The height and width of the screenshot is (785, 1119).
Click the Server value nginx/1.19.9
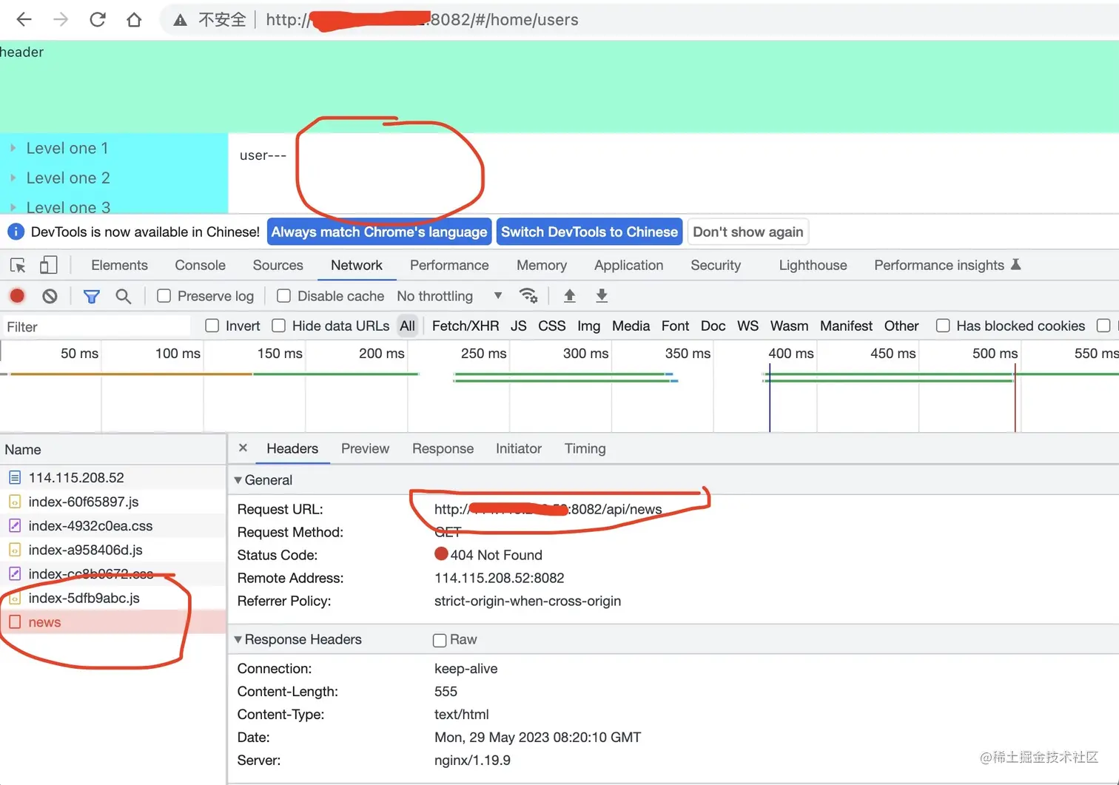tap(472, 760)
